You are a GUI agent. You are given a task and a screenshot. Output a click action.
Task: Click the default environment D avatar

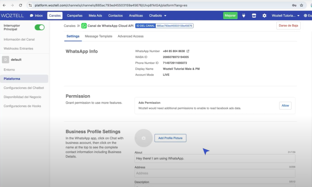(x=5, y=59)
